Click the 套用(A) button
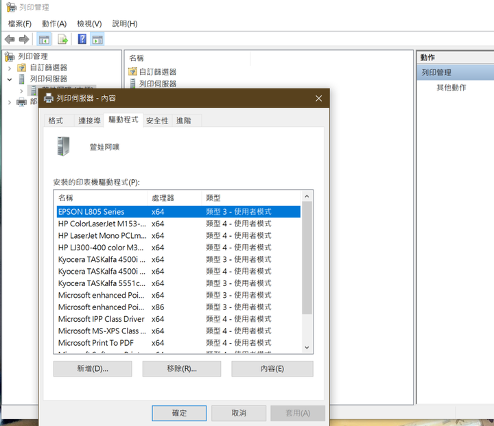Viewport: 494px width, 426px height. 298,413
